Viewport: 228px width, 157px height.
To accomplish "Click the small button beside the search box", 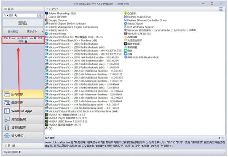I will [x=40, y=16].
